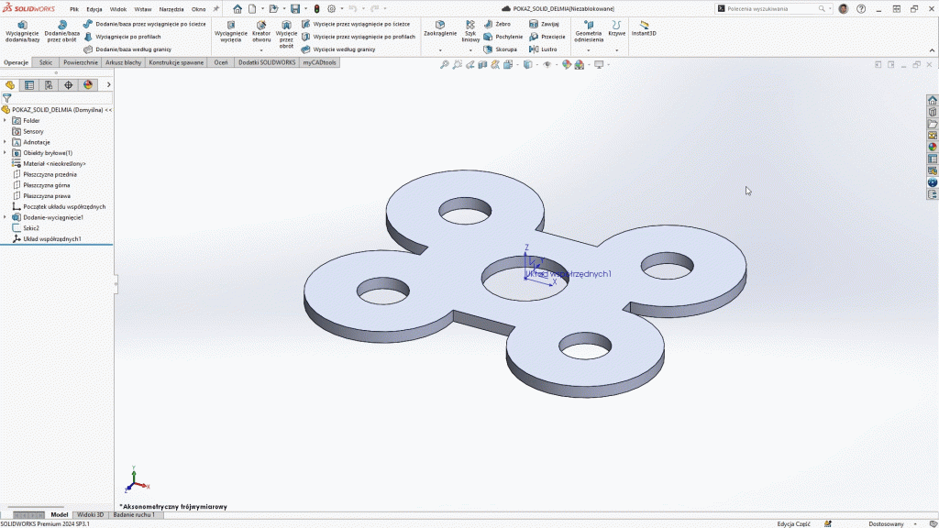Viewport: 939px width, 528px height.
Task: Open the SOLIDWORKS Resources home pane
Action: point(933,100)
